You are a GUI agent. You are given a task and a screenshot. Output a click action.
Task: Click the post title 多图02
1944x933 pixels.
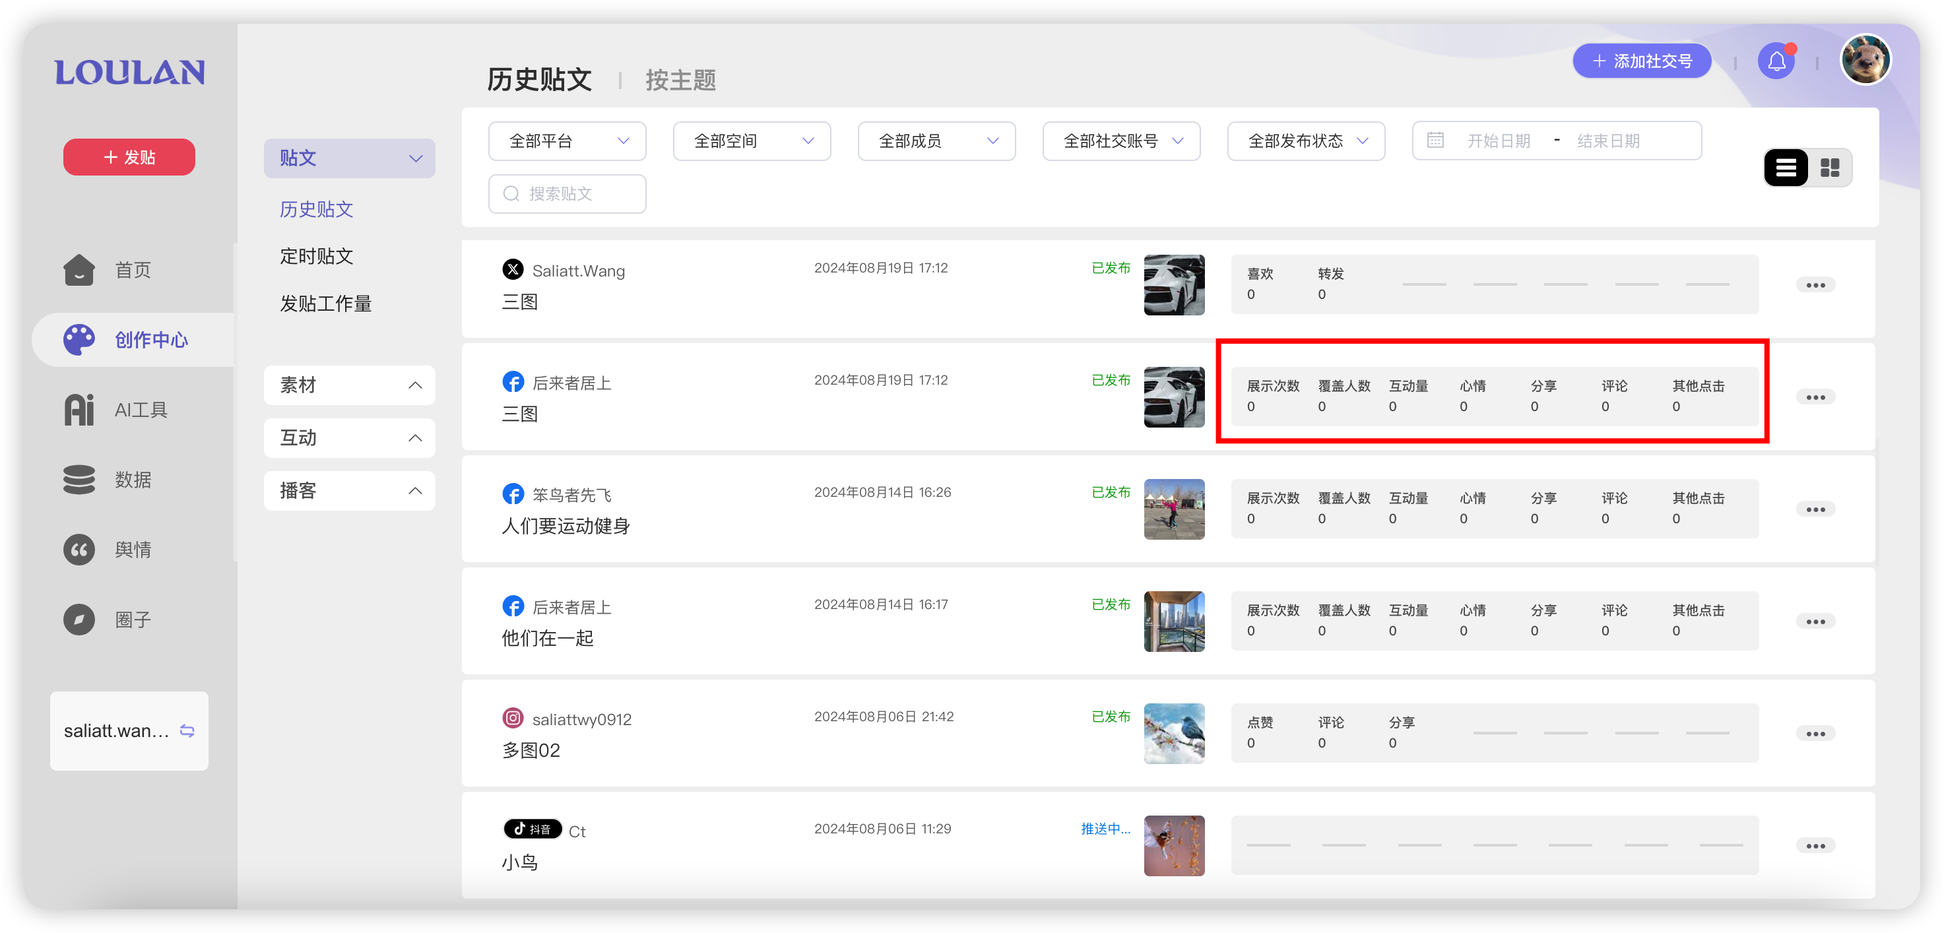pos(531,750)
